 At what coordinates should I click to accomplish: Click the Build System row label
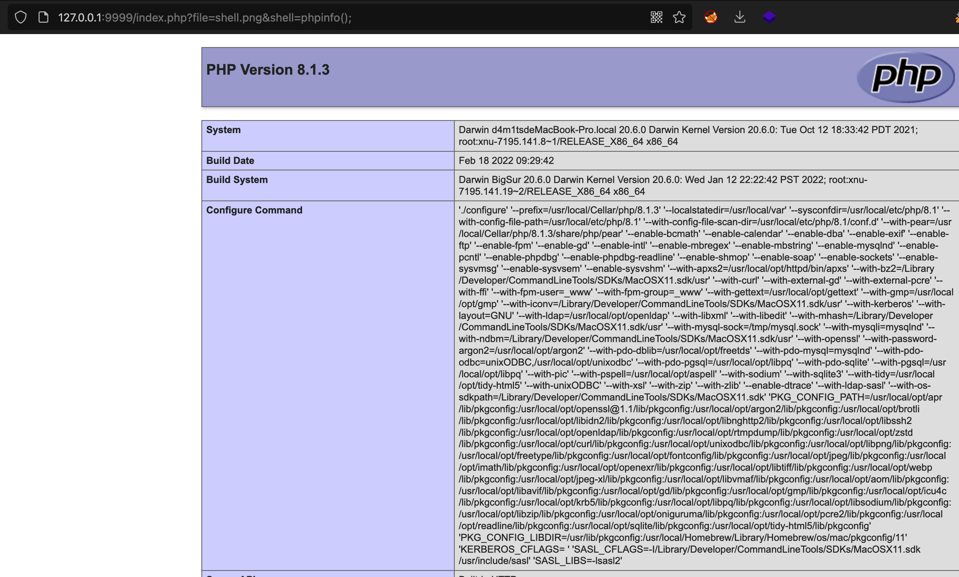tap(237, 180)
